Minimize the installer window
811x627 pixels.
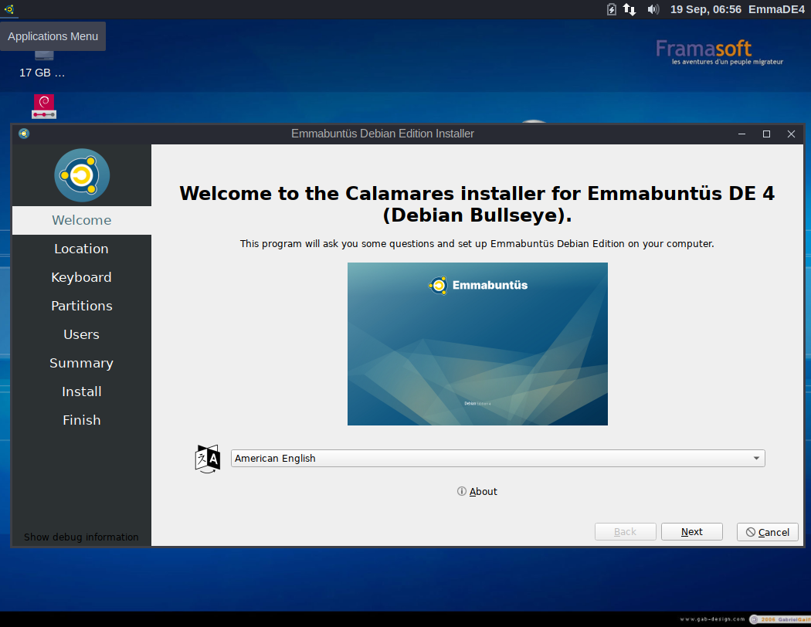pyautogui.click(x=741, y=134)
